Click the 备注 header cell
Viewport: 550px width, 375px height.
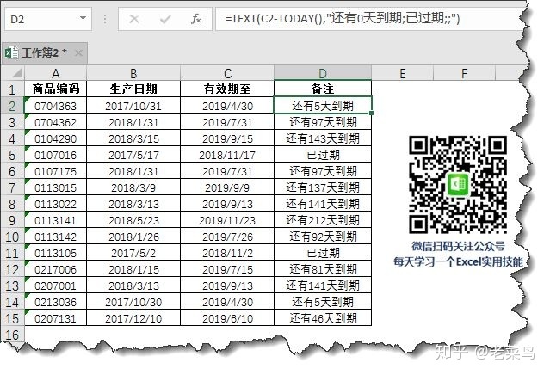323,89
